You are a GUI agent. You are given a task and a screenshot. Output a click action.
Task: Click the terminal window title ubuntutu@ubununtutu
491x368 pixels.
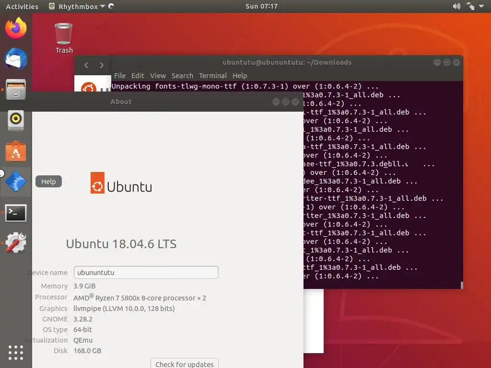(287, 62)
